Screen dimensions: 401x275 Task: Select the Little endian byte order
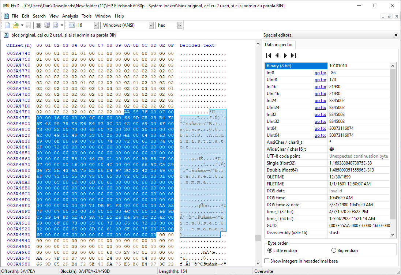pyautogui.click(x=270, y=250)
